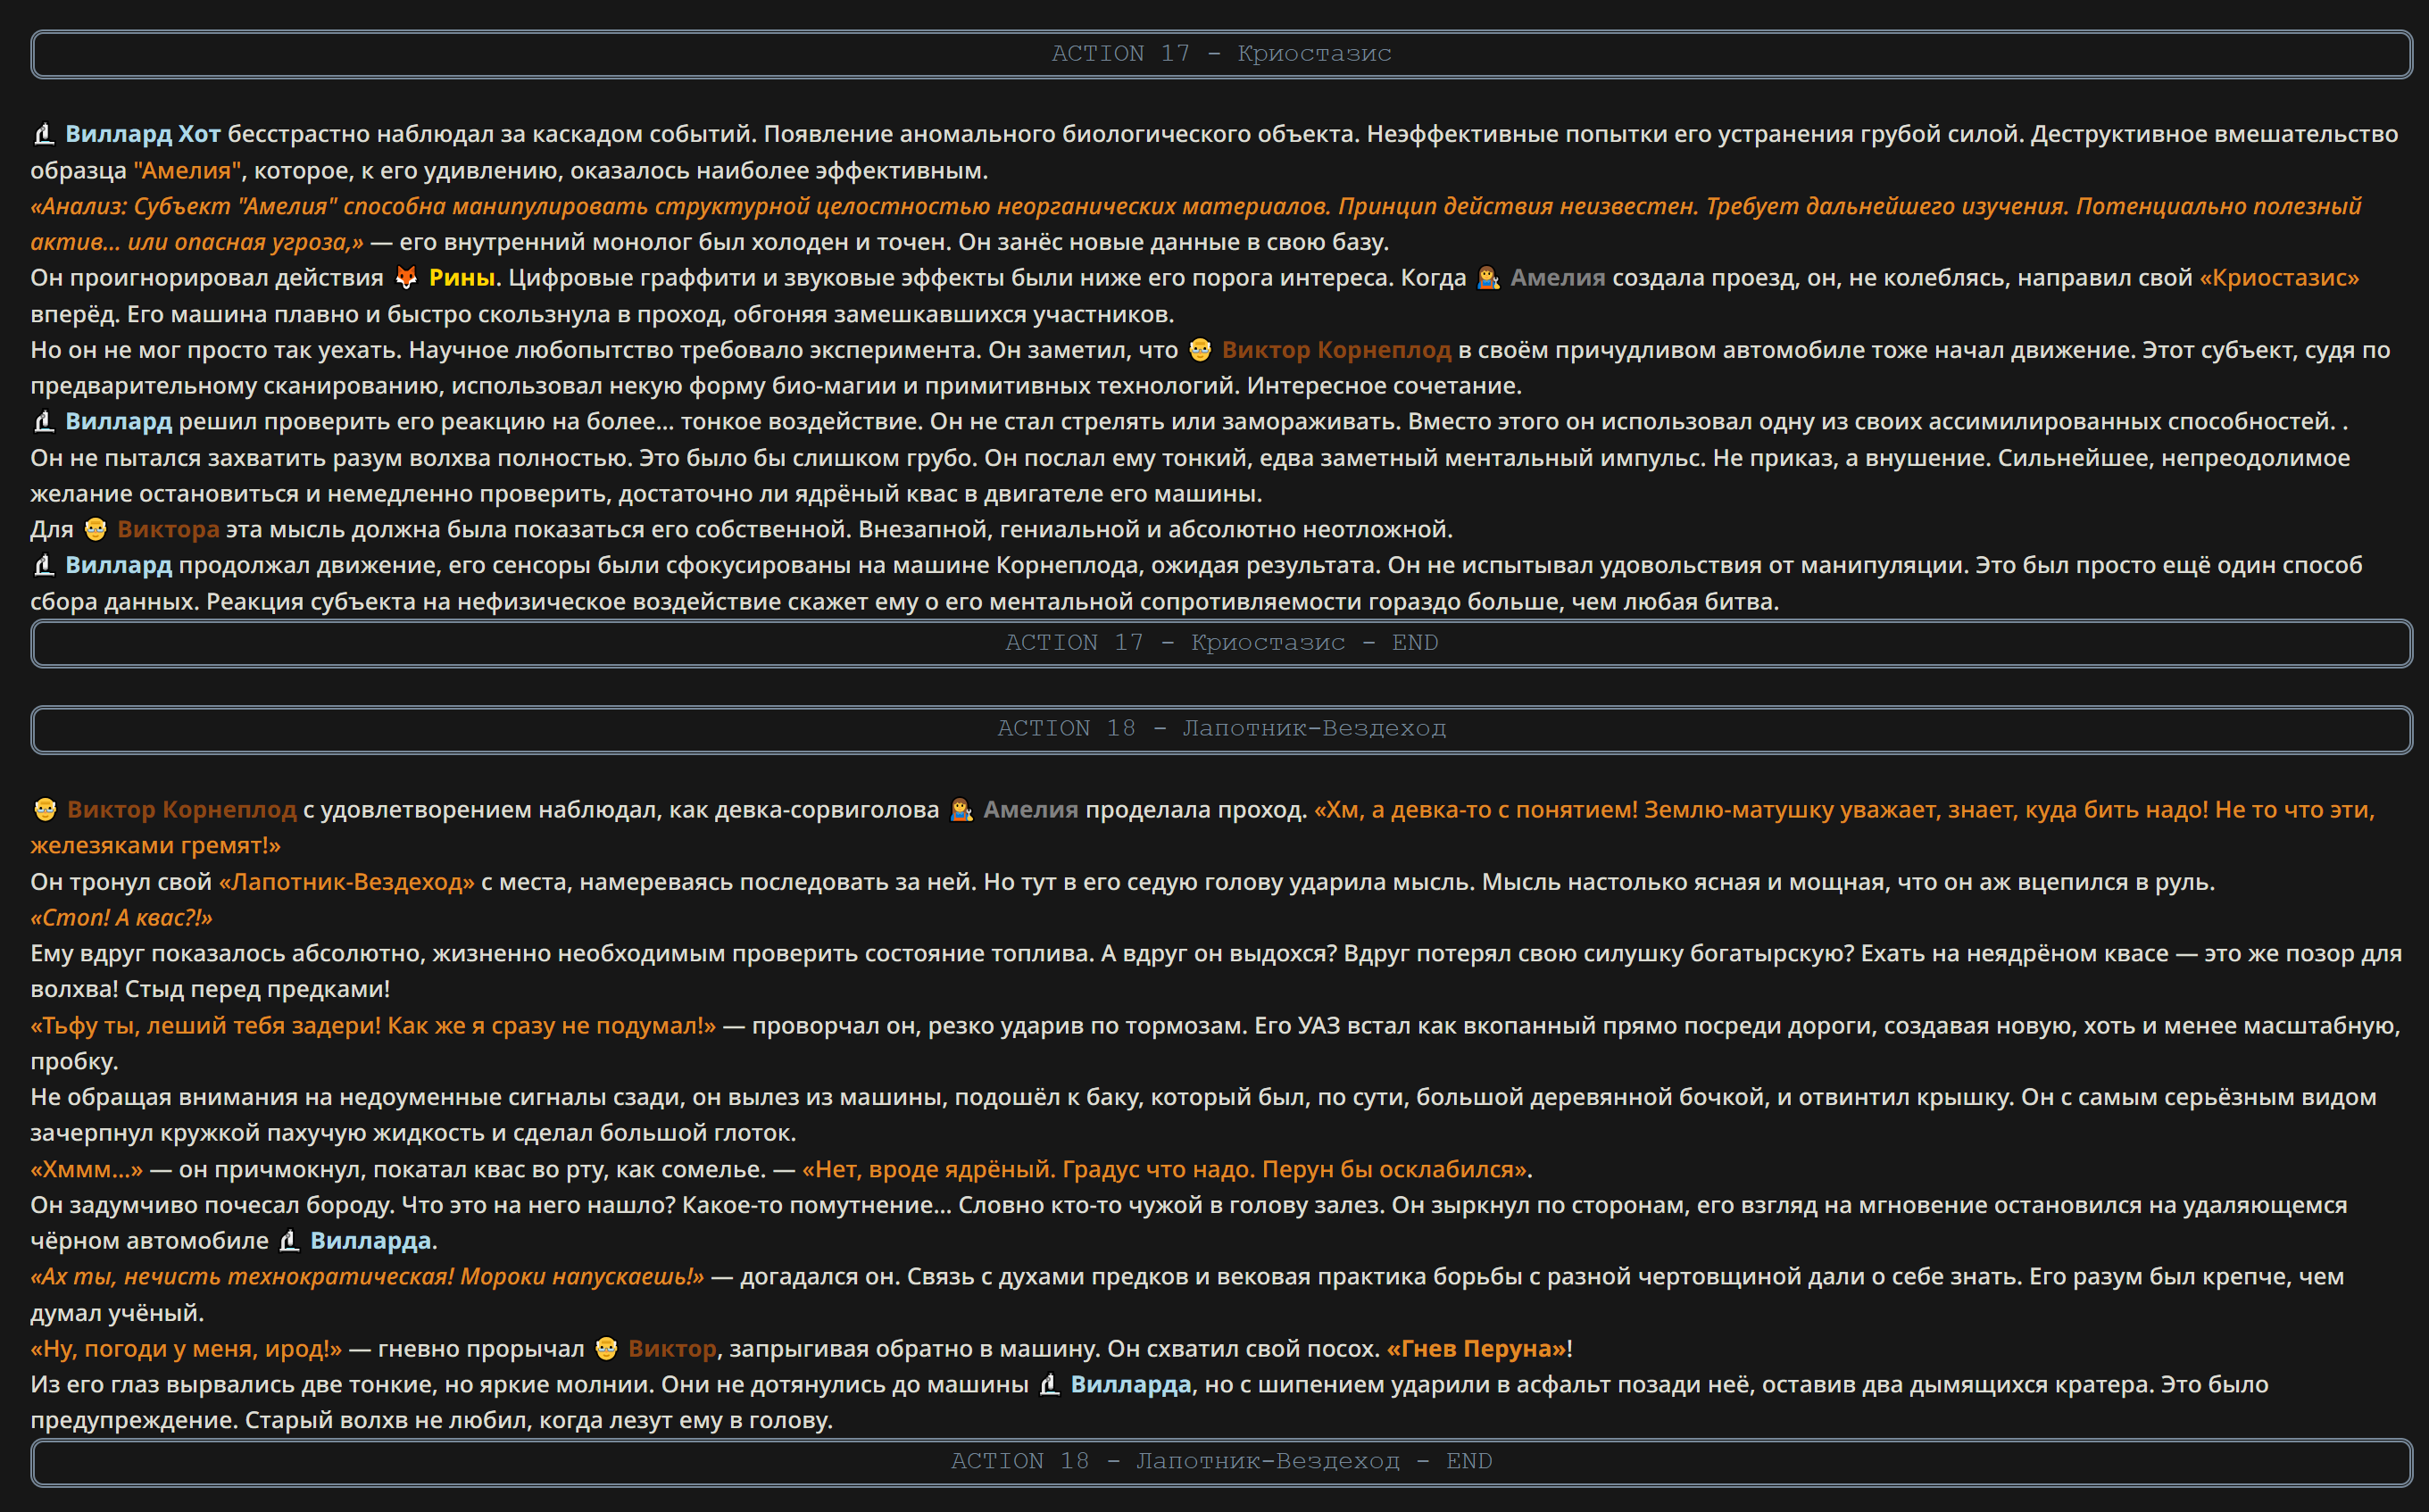
Task: Click quote «Нет, вроде ядрёный. Градус что надо»
Action: 1164,1169
